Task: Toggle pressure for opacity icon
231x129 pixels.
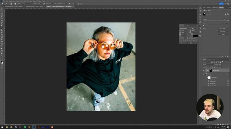Action: tap(44, 4)
